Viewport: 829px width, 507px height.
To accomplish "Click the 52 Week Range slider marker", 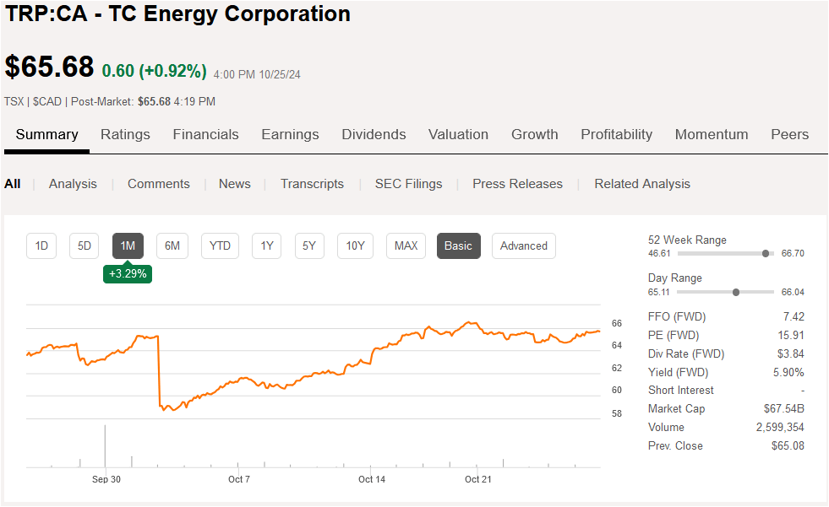I will (766, 252).
